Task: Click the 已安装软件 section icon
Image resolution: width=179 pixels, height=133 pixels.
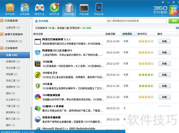Action: [2, 48]
